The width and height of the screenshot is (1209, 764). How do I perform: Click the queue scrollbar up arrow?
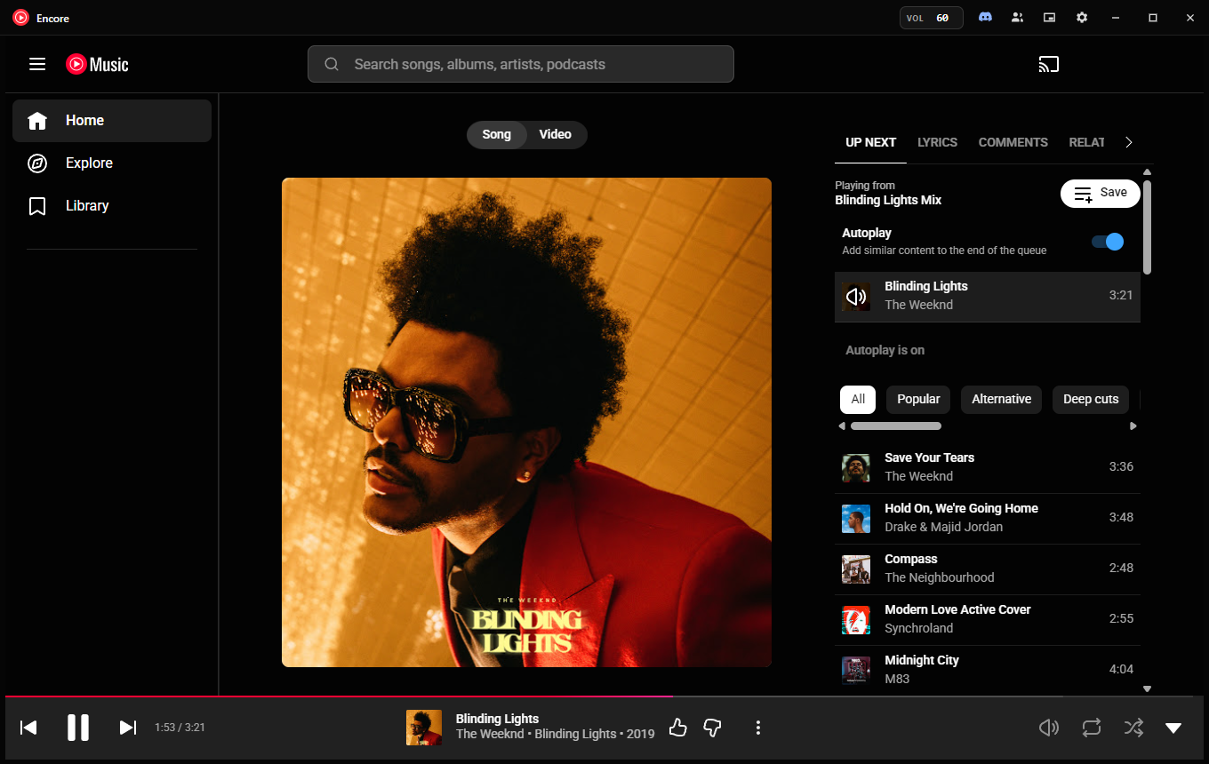tap(1147, 171)
